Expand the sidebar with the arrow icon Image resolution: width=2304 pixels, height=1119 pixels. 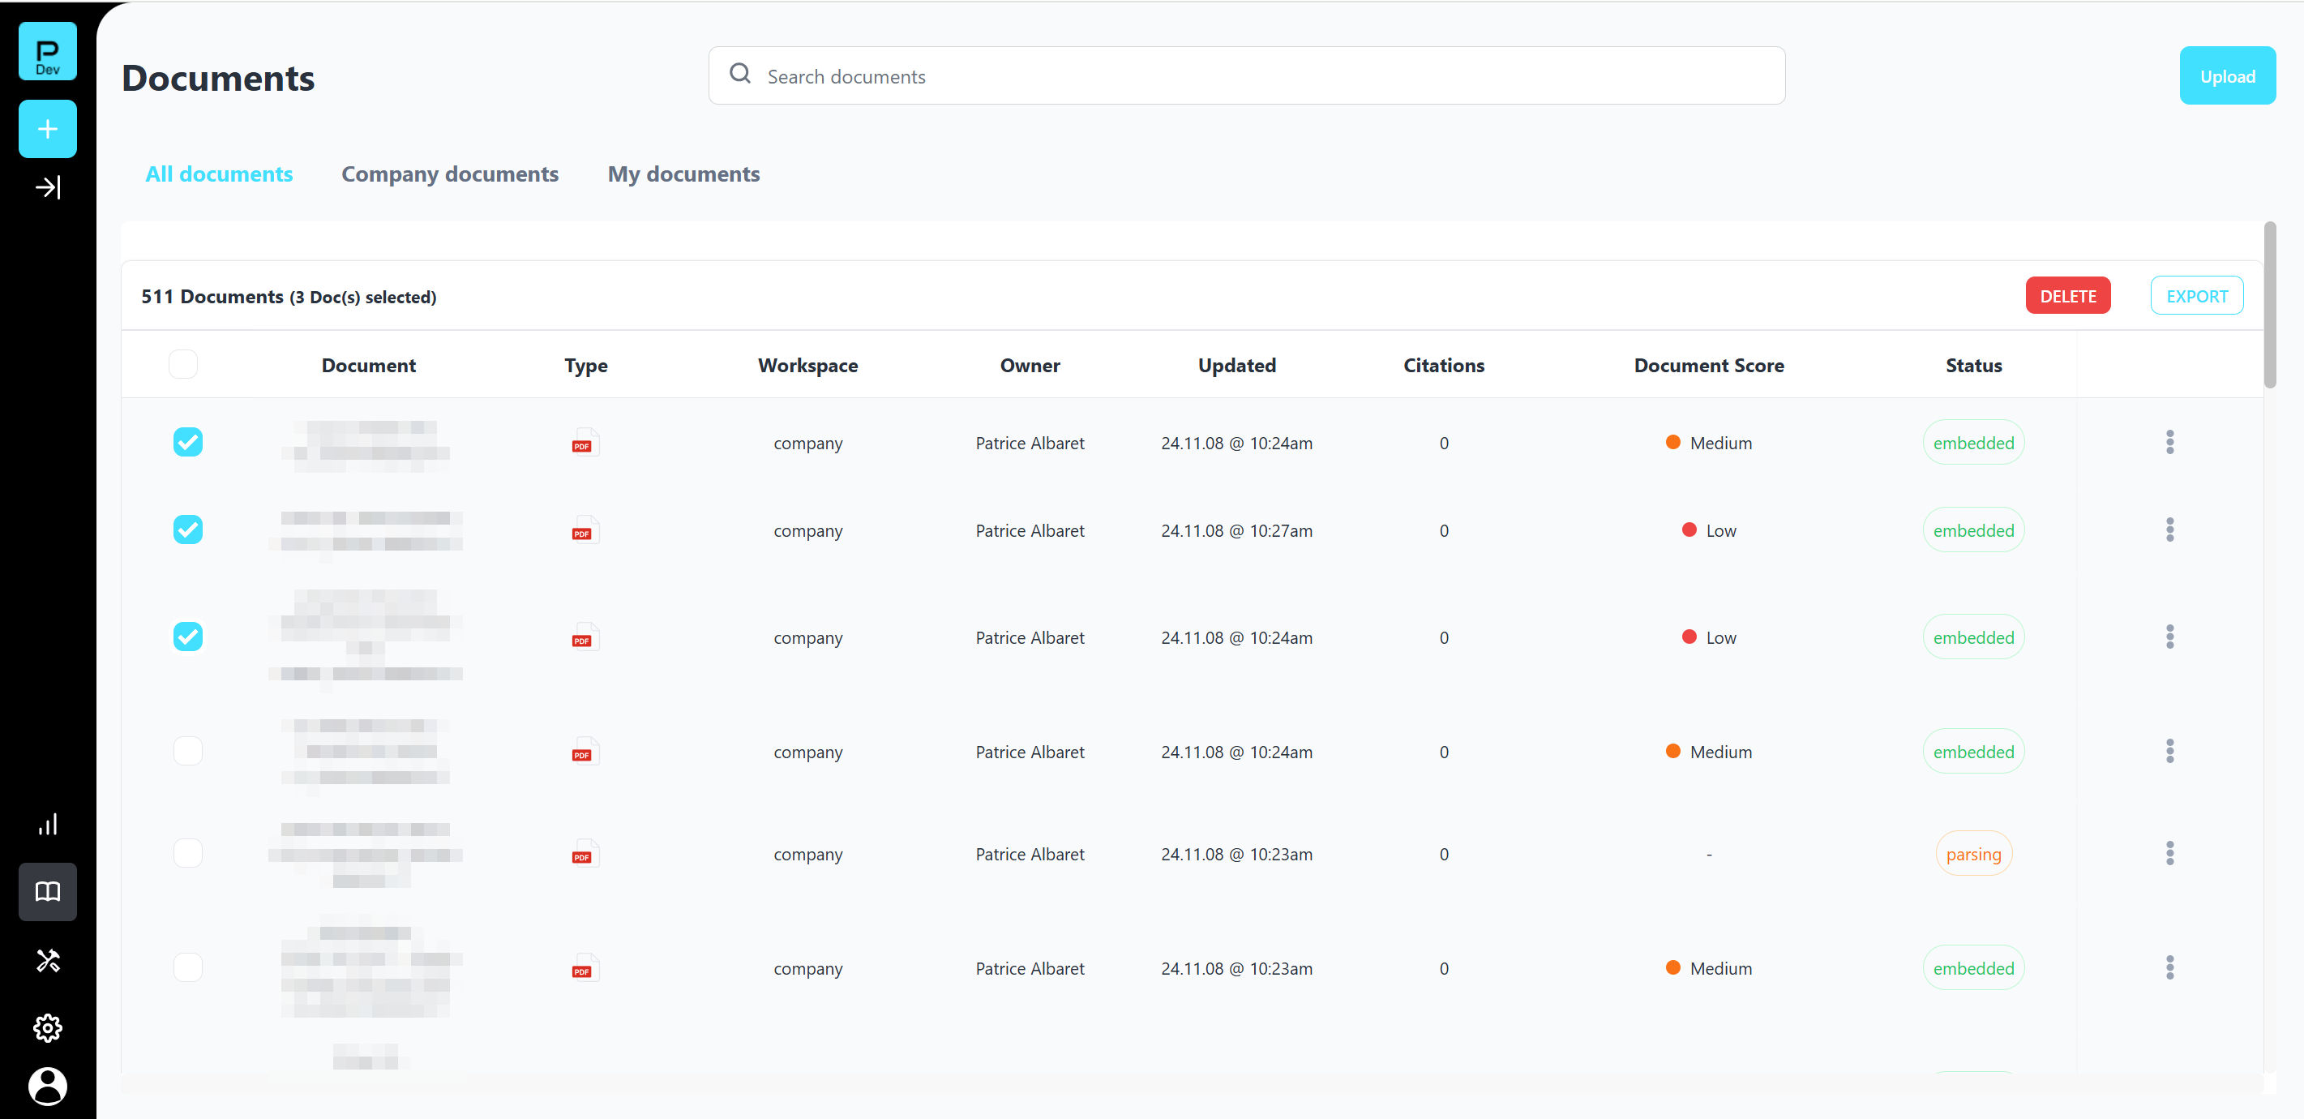[x=47, y=187]
